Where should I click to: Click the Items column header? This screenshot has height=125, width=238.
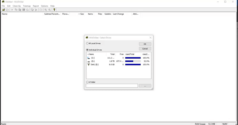click(x=90, y=14)
